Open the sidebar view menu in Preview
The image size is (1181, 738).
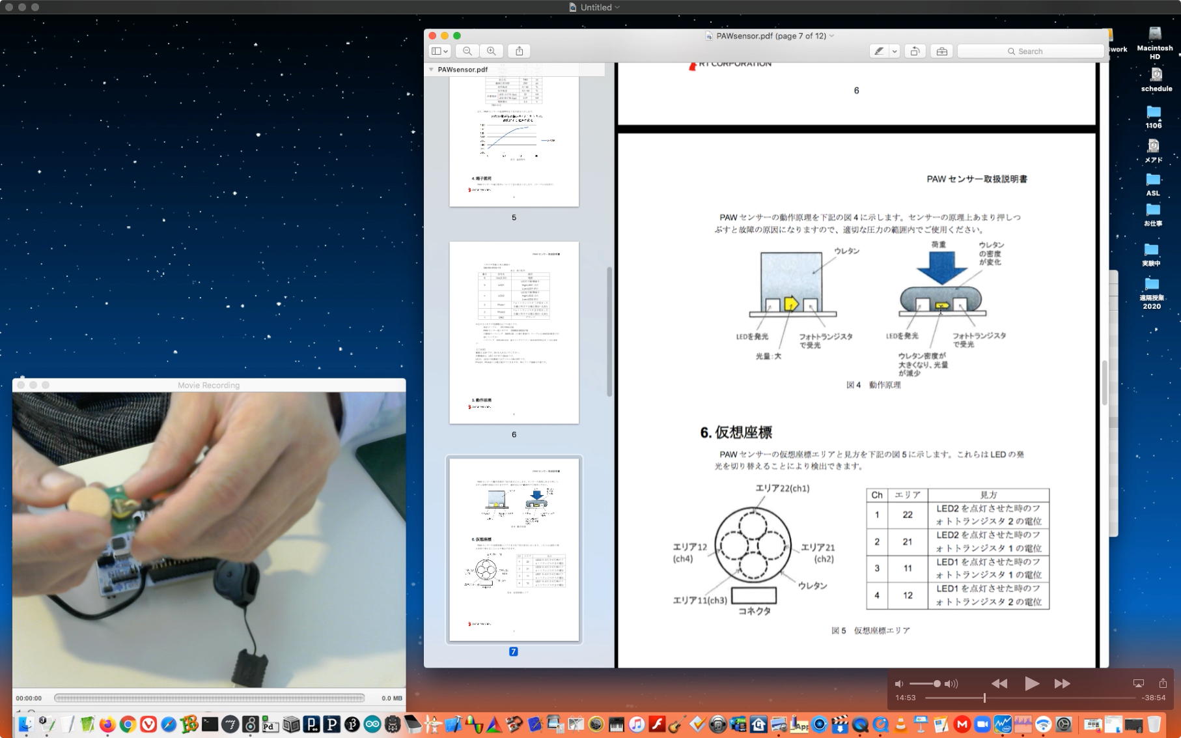point(439,51)
